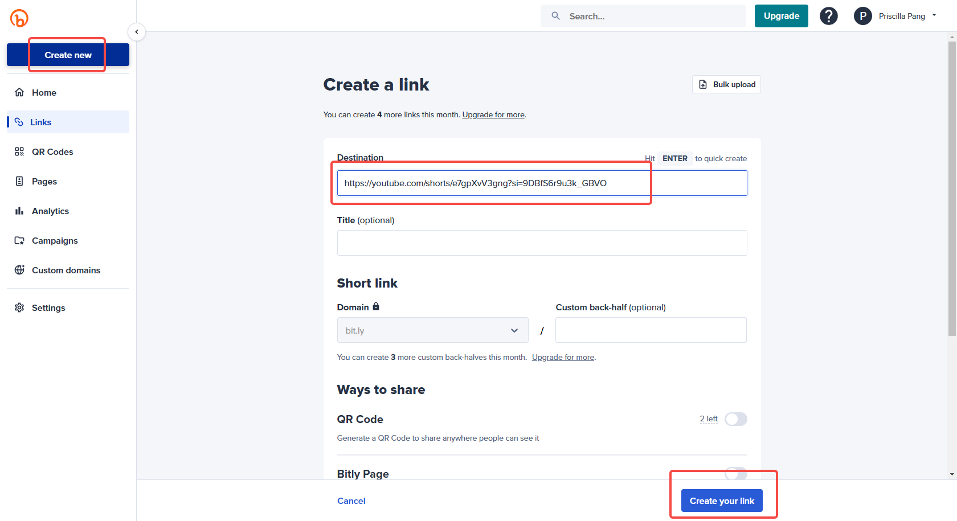The height and width of the screenshot is (521, 957).
Task: Open Custom domains section
Action: coord(68,270)
